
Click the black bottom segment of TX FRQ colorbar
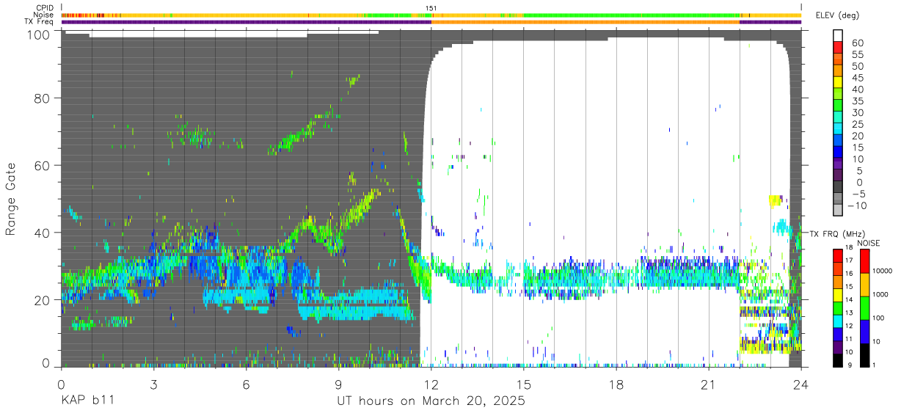[839, 360]
